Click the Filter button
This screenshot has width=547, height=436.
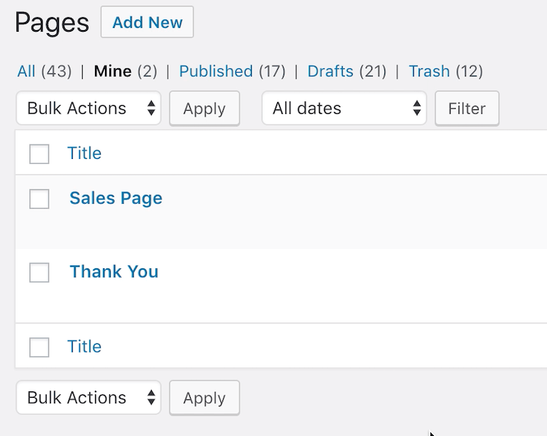(x=466, y=109)
